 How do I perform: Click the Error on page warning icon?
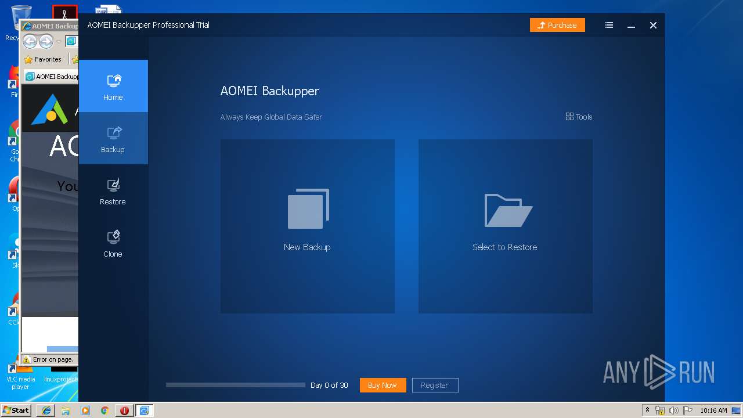[x=26, y=359]
